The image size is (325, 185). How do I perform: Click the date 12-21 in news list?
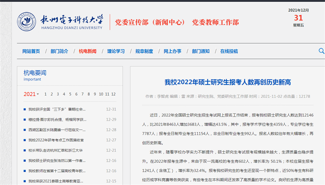coord(111,150)
